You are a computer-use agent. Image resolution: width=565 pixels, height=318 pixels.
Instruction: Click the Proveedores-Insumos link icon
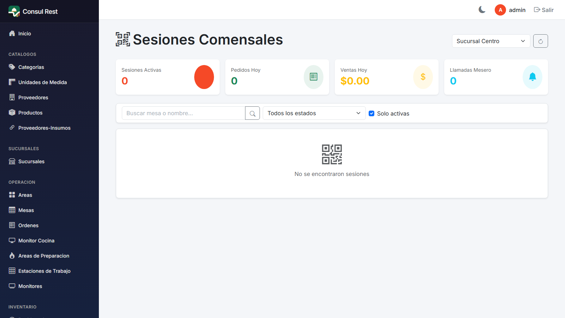tap(12, 128)
